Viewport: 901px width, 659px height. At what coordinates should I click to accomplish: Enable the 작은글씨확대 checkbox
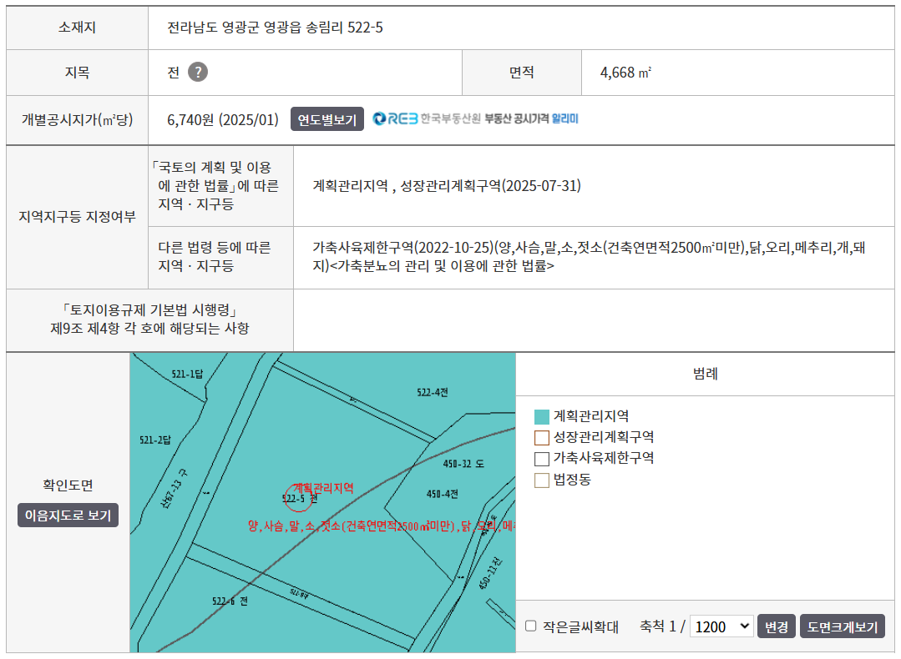coord(531,626)
